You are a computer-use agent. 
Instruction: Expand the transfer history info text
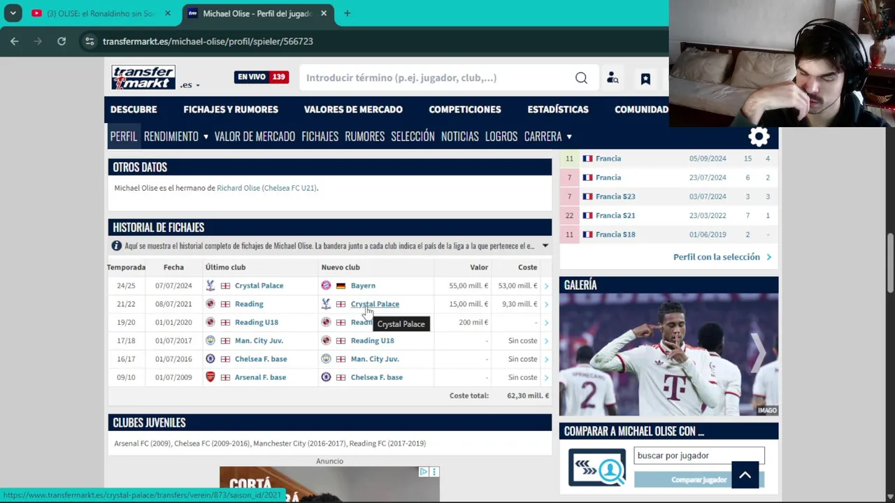[545, 246]
